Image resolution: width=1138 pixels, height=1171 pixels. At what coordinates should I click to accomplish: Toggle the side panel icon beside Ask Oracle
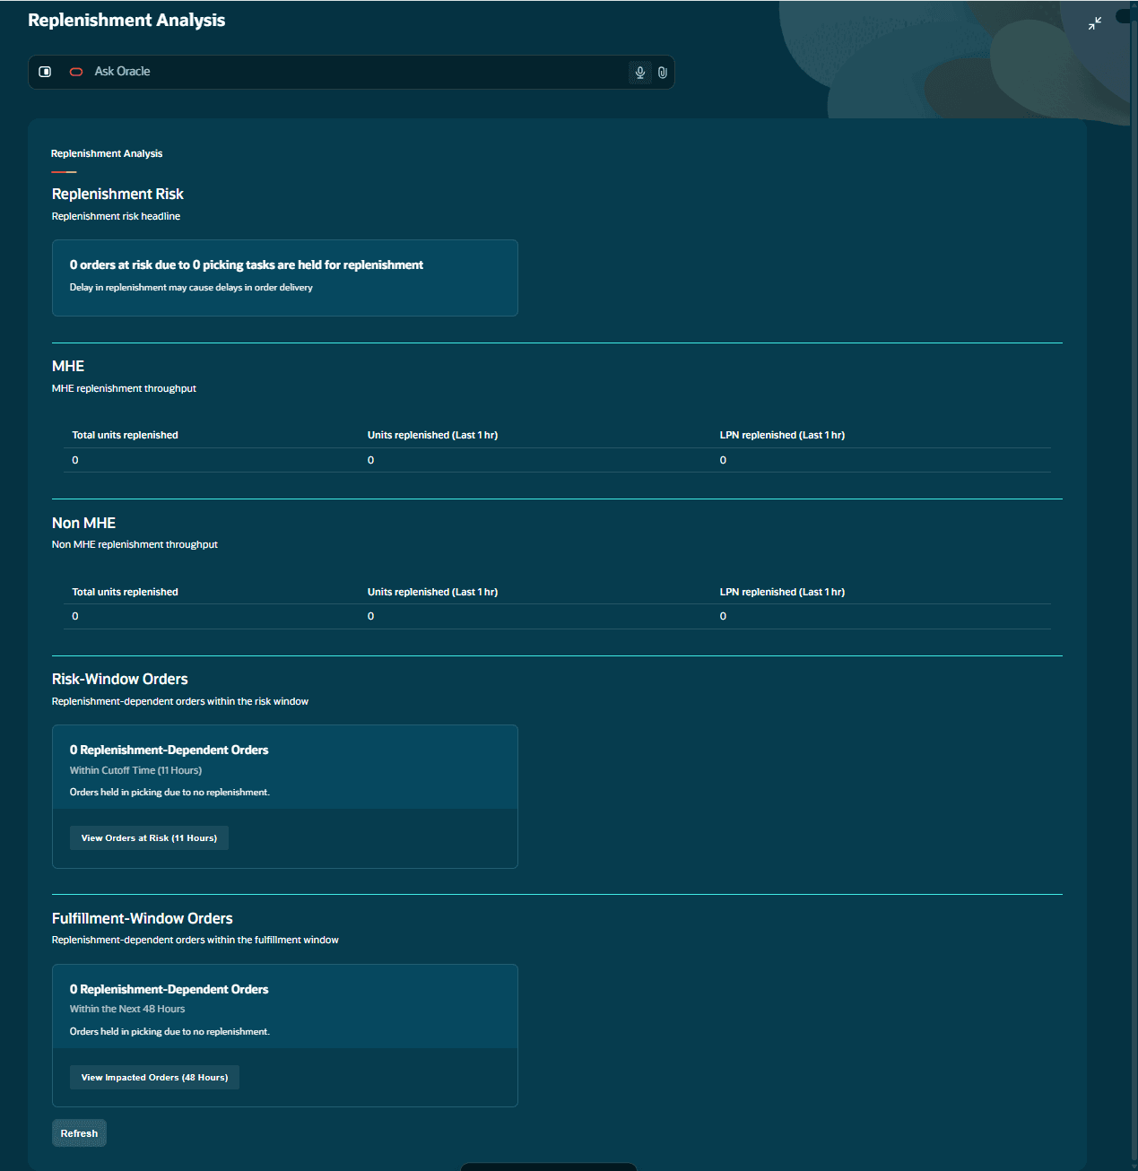point(45,72)
